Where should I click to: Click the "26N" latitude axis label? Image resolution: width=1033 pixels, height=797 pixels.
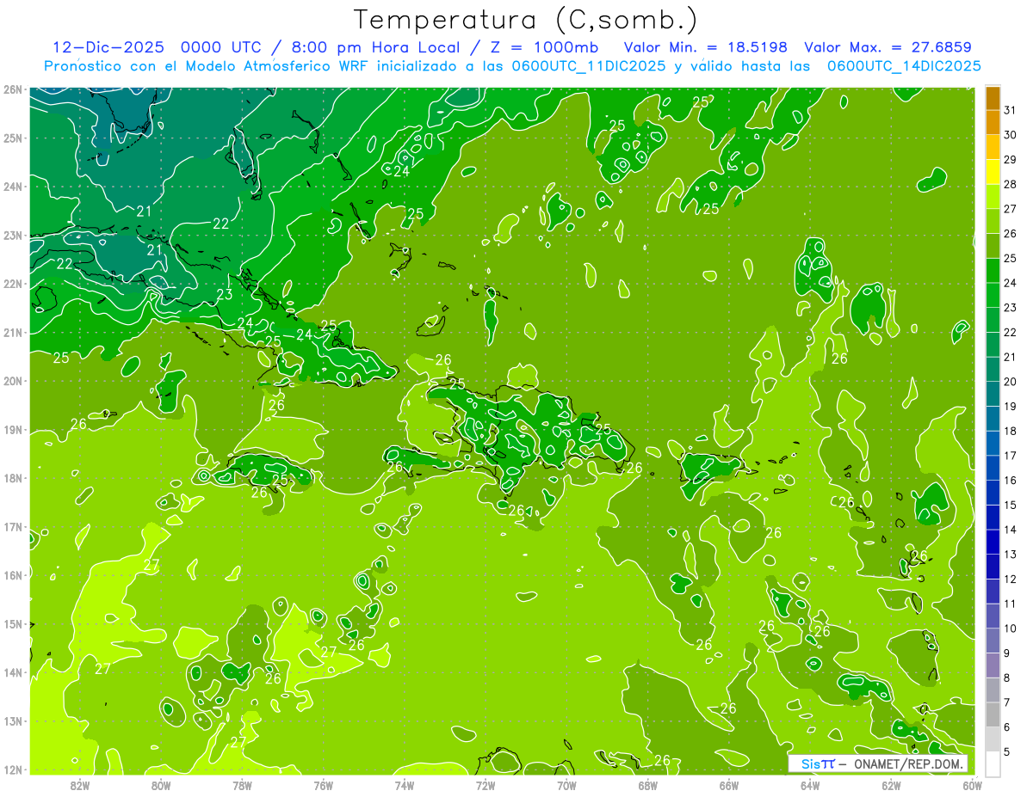coord(13,89)
